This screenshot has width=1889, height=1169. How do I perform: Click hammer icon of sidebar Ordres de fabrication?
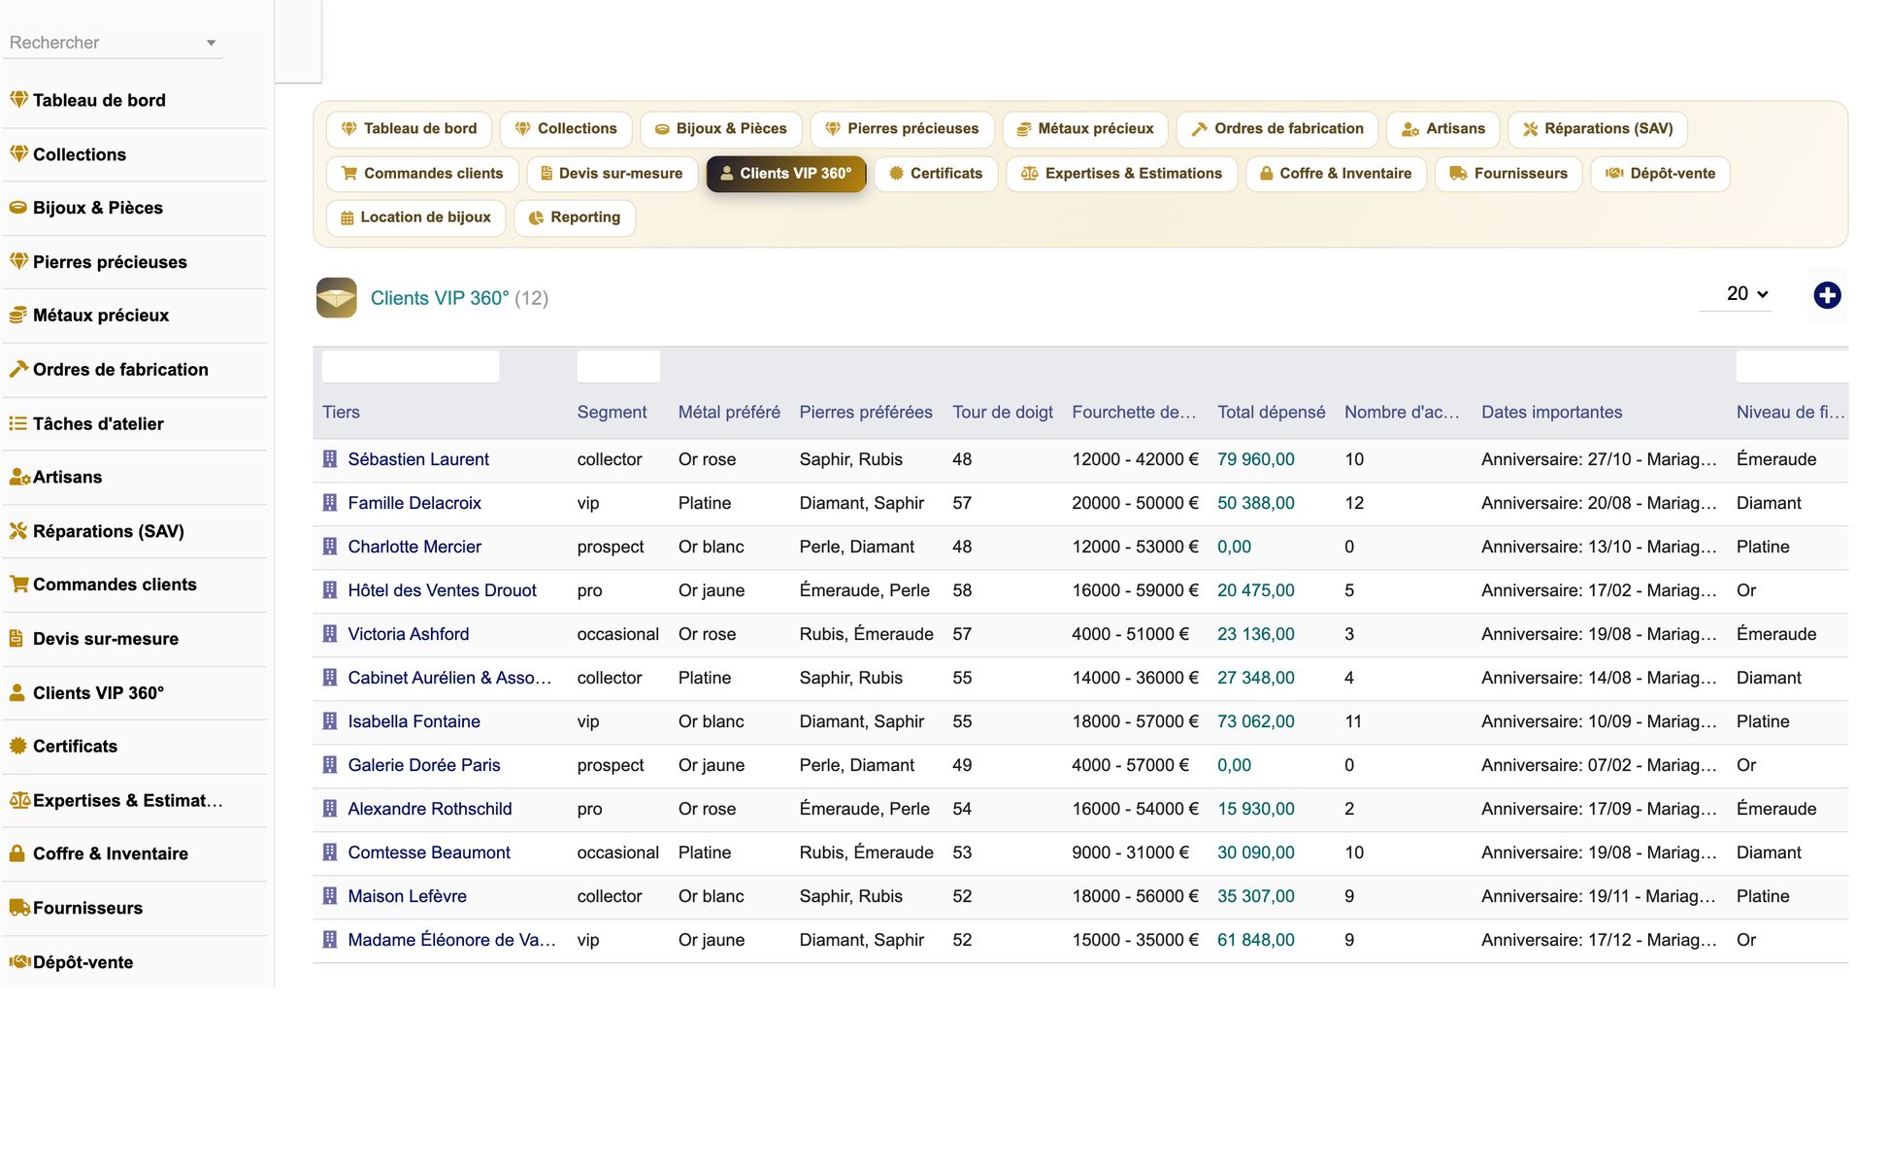pos(18,369)
